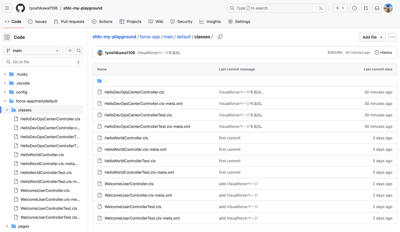View commit History of the classes folder
Image resolution: width=400 pixels, height=232 pixels.
[383, 52]
